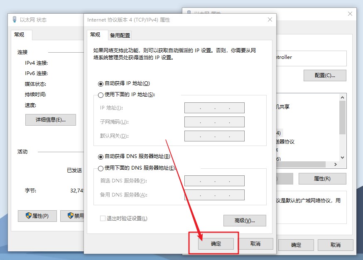Click the IP 地址 input field
Image resolution: width=363 pixels, height=260 pixels.
click(214, 107)
